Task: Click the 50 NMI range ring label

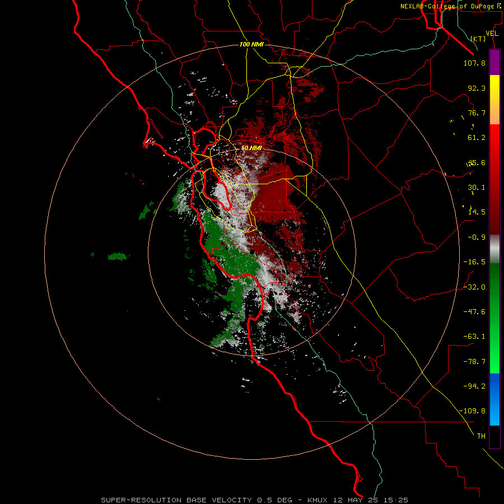Action: (251, 148)
